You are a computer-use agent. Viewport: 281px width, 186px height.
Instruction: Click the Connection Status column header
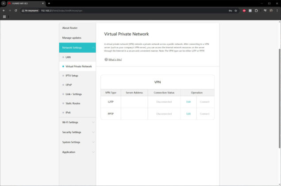click(164, 93)
